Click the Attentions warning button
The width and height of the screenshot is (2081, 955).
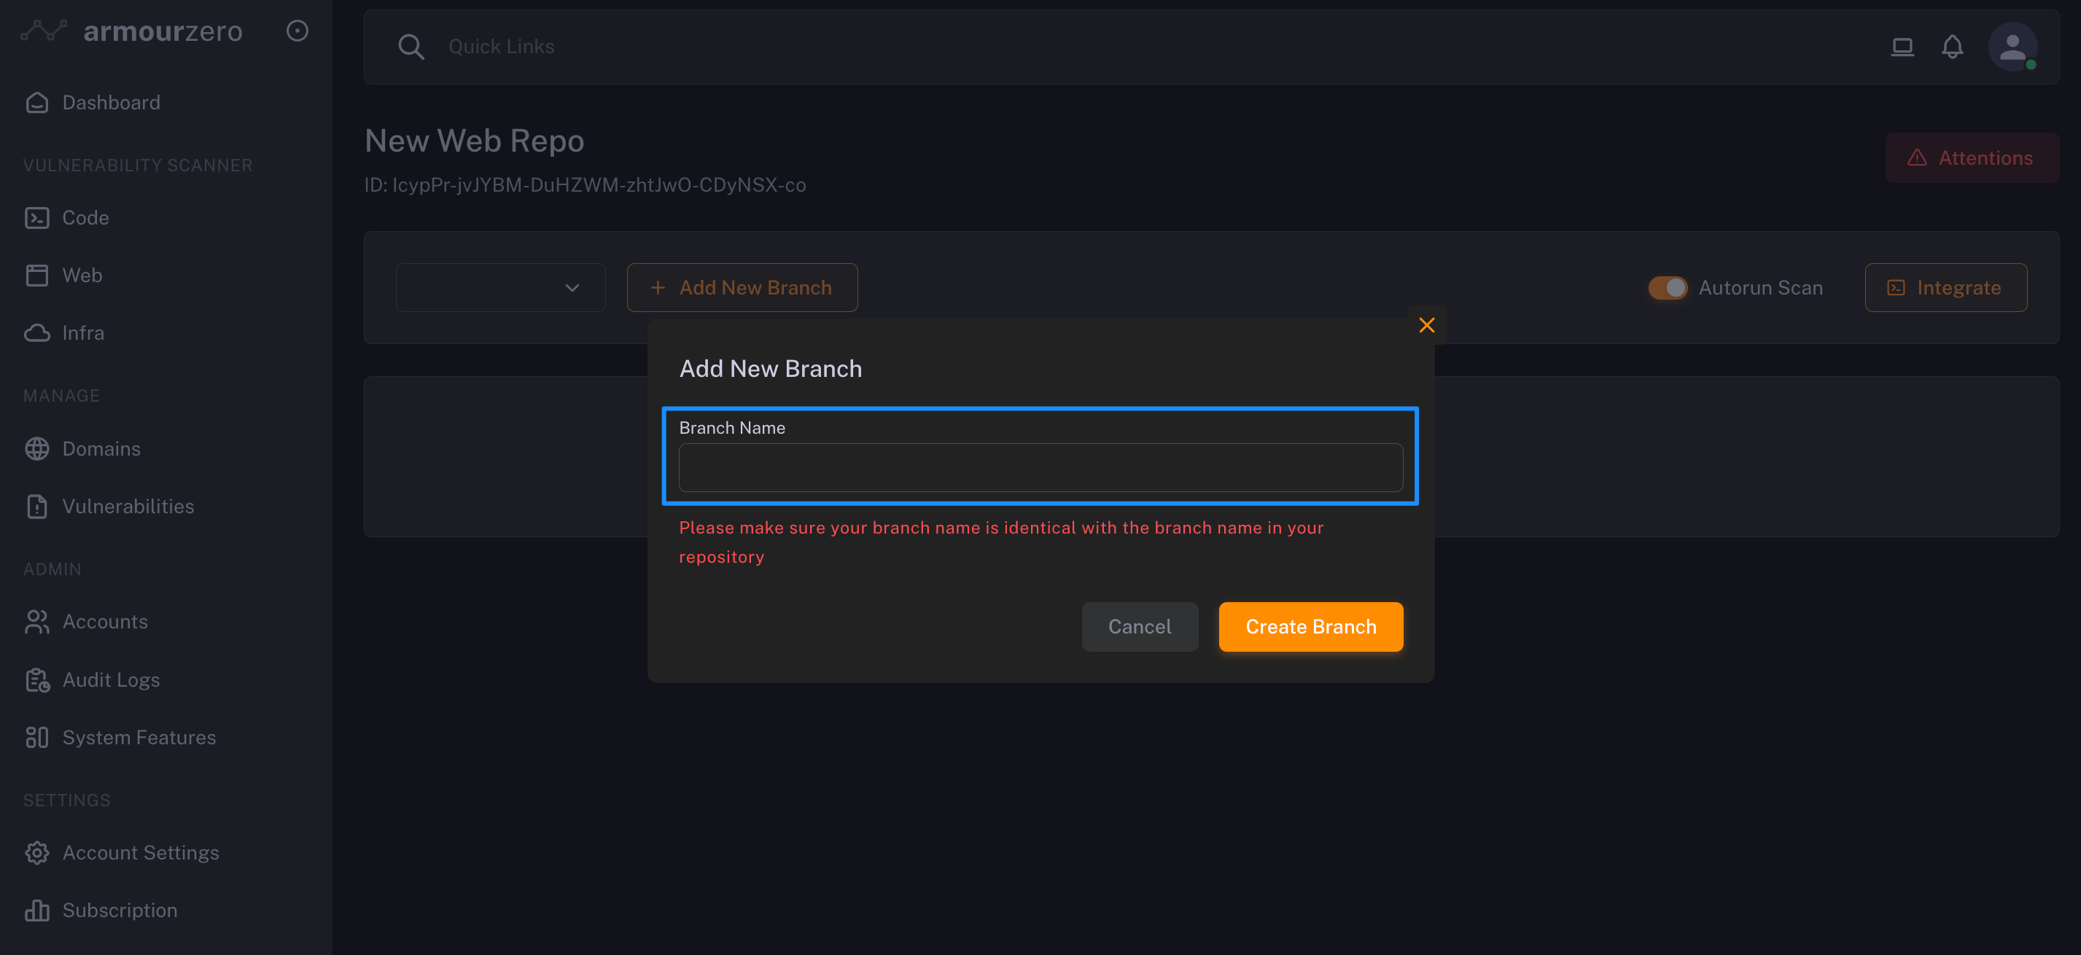click(x=1971, y=157)
